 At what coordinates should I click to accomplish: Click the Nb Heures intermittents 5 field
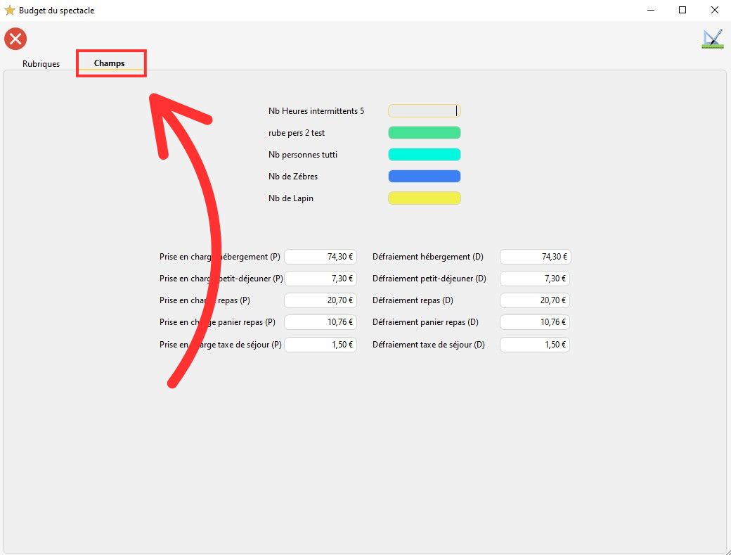pyautogui.click(x=424, y=111)
